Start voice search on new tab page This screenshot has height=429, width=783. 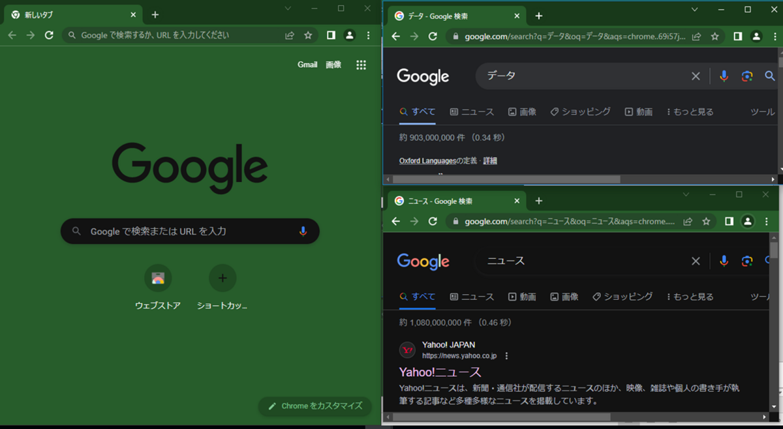point(303,231)
